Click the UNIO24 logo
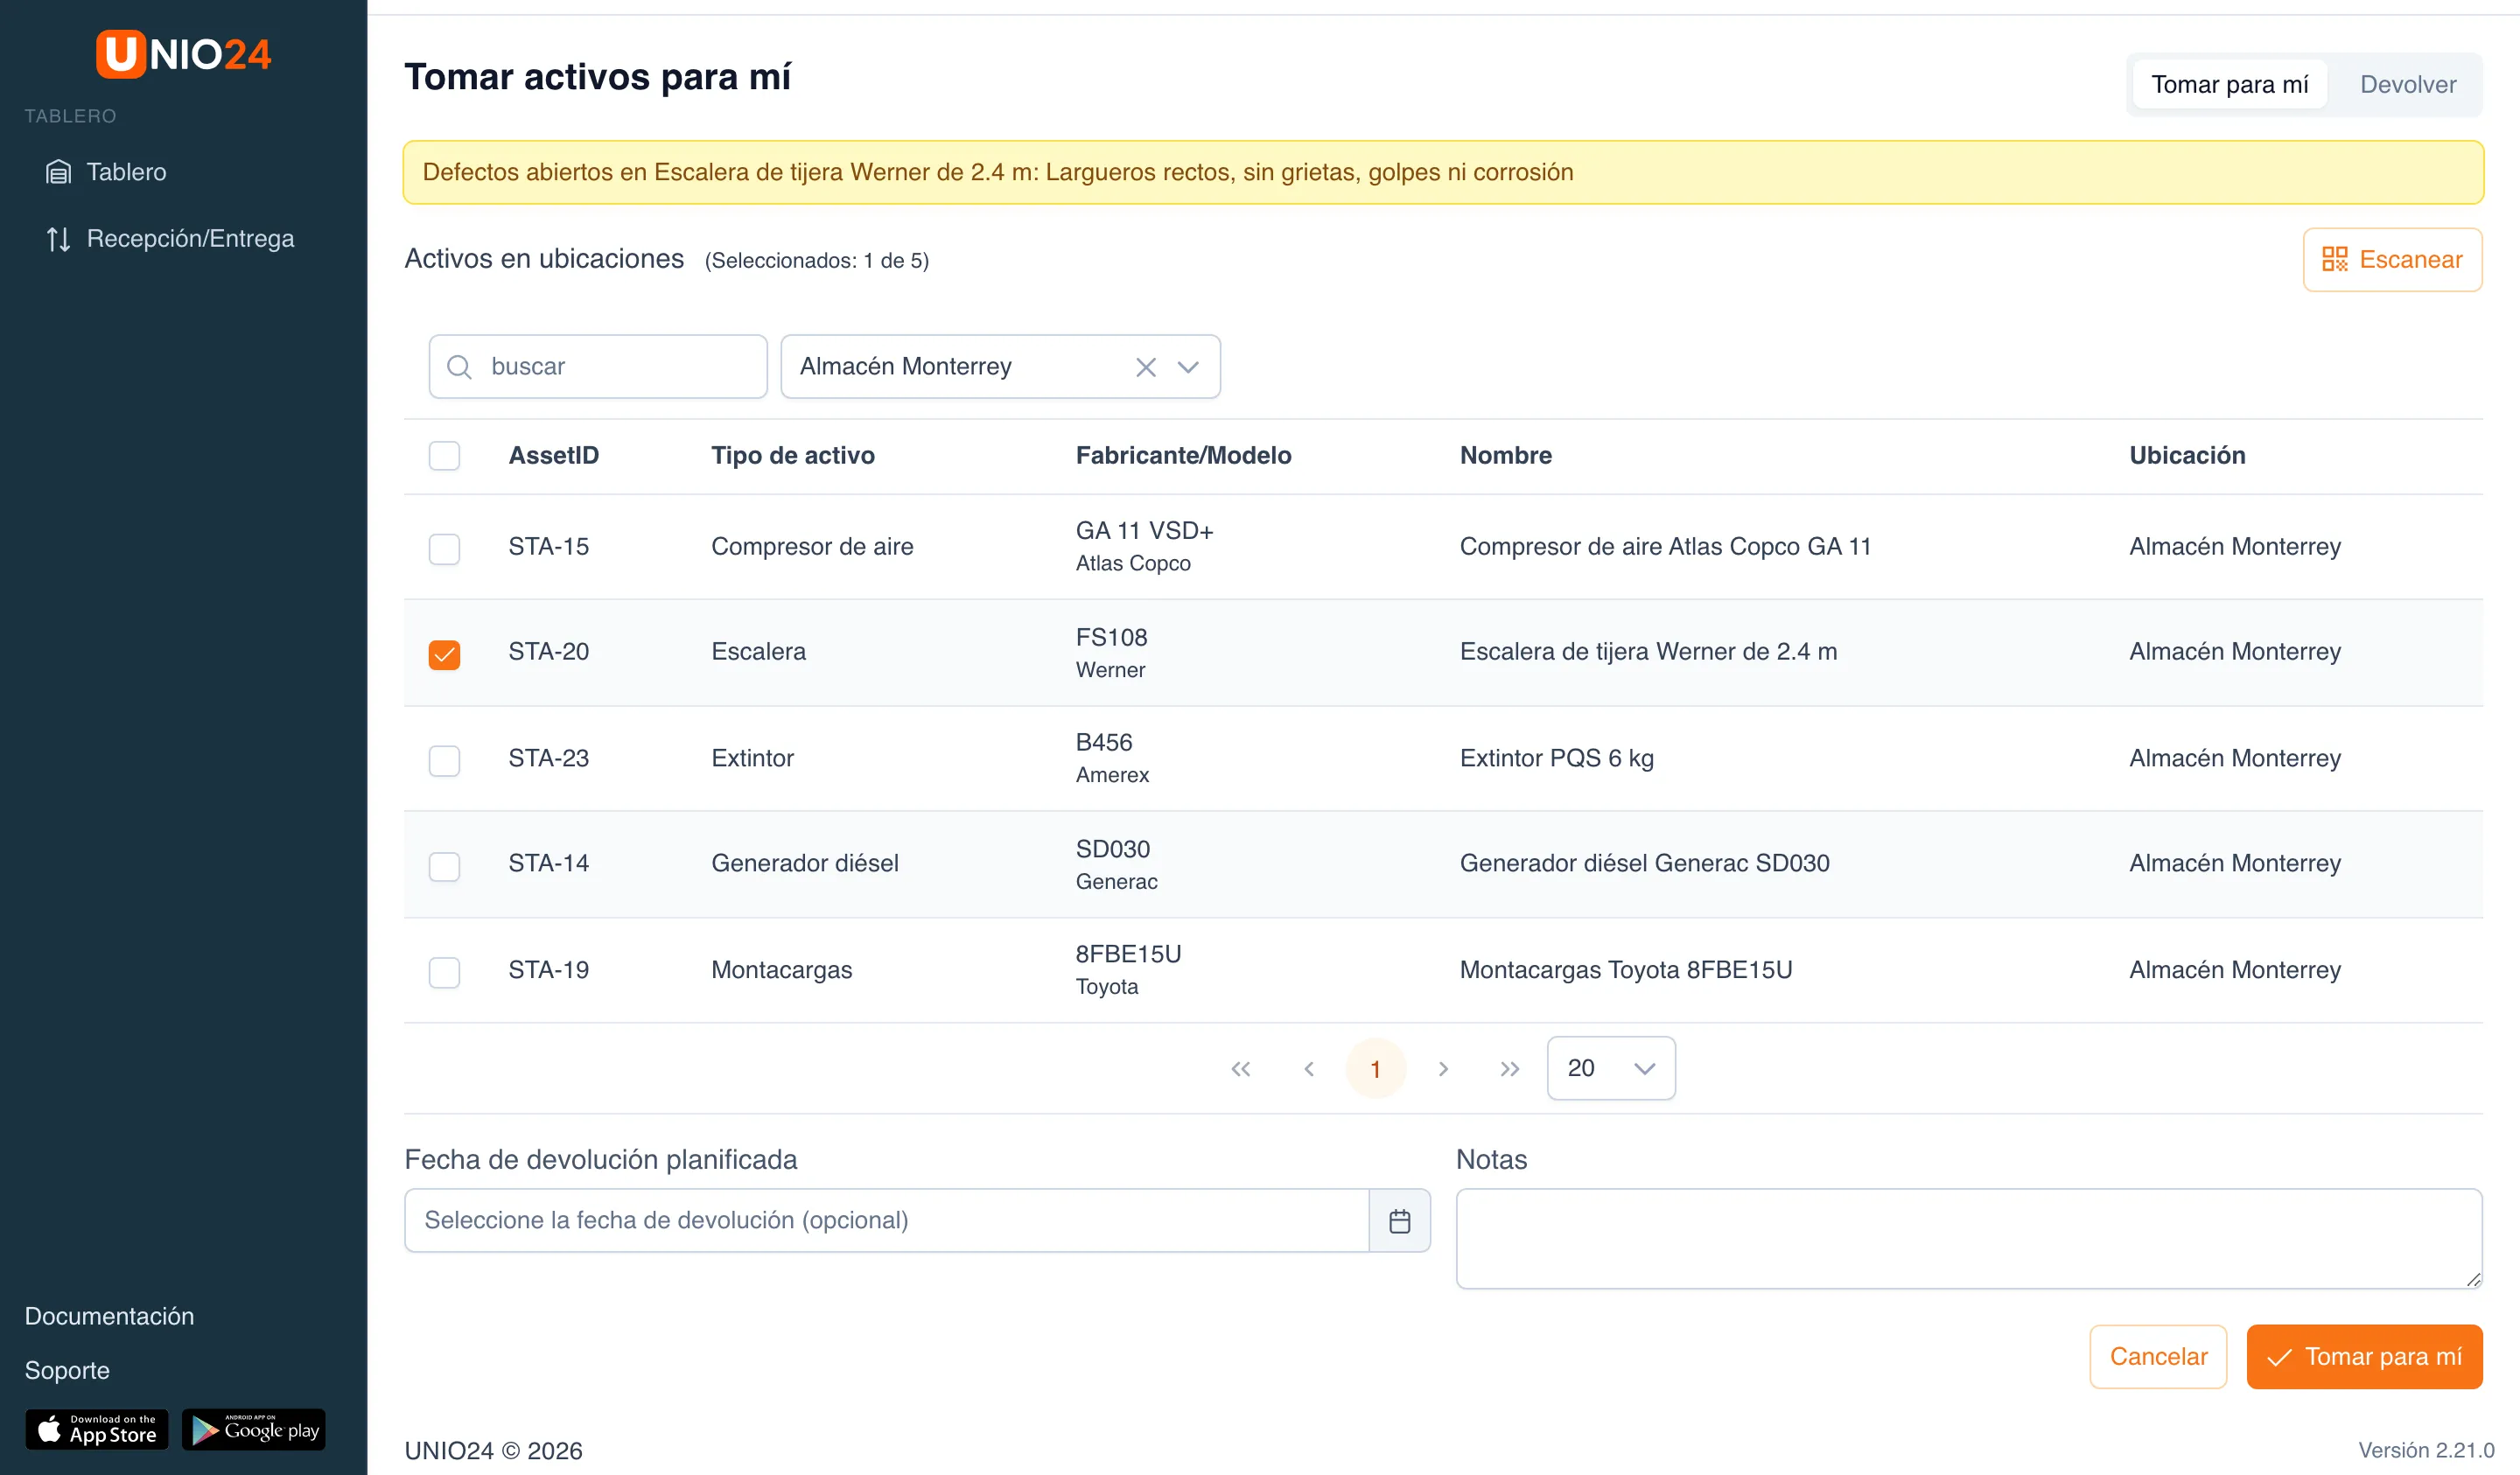The height and width of the screenshot is (1475, 2520). tap(184, 54)
